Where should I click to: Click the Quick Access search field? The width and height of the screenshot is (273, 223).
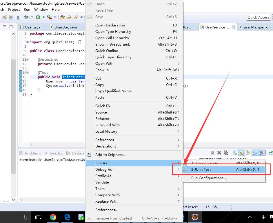point(258,17)
